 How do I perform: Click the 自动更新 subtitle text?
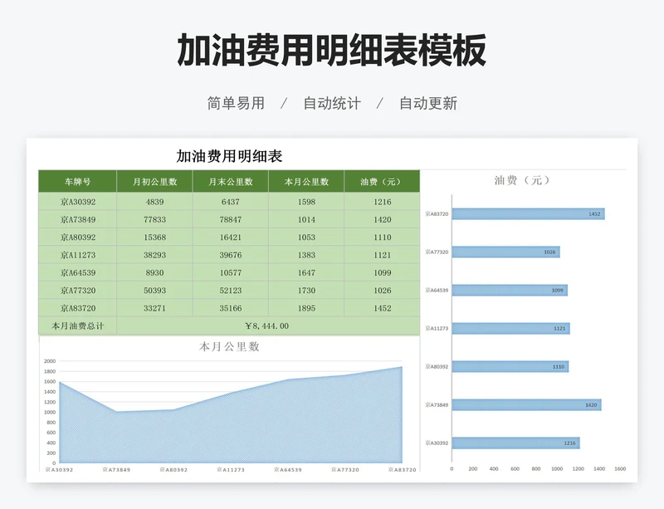coord(428,104)
